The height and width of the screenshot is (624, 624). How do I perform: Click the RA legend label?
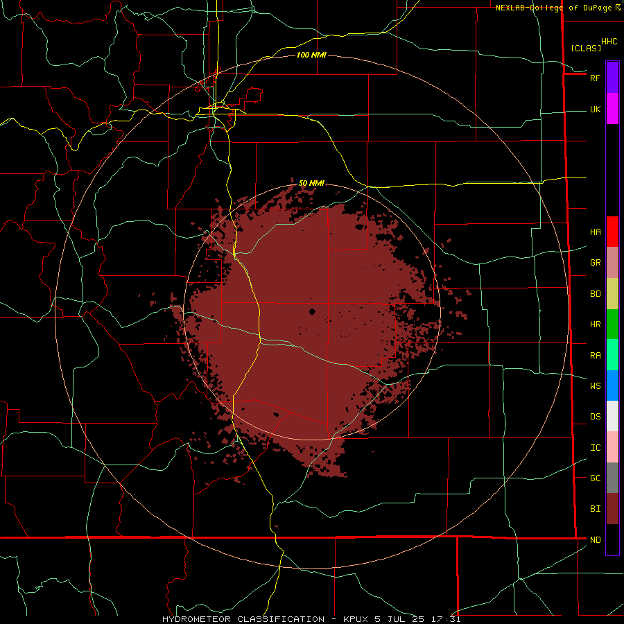coord(595,356)
